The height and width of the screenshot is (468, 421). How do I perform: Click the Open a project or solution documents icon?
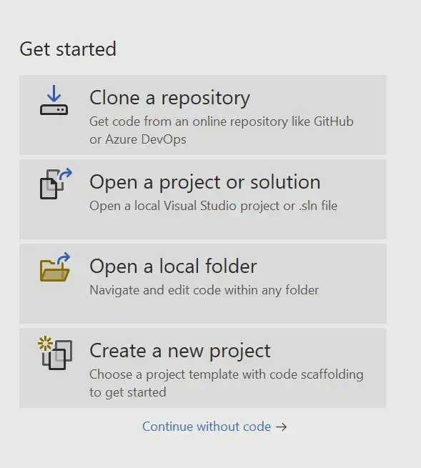pos(56,184)
